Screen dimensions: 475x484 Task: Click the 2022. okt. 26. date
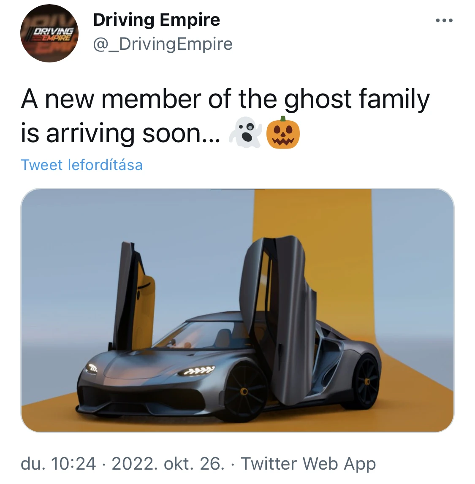coord(168,464)
